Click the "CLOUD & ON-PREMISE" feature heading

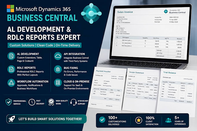pyautogui.click(x=77, y=82)
